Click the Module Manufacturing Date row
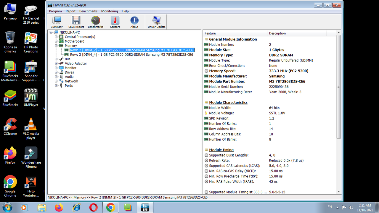 [270, 92]
